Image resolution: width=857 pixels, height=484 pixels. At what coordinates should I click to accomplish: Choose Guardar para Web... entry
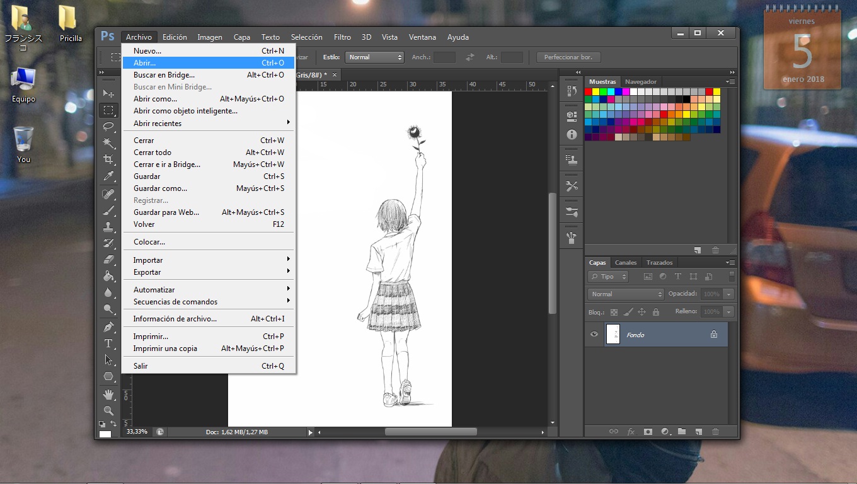pyautogui.click(x=208, y=212)
